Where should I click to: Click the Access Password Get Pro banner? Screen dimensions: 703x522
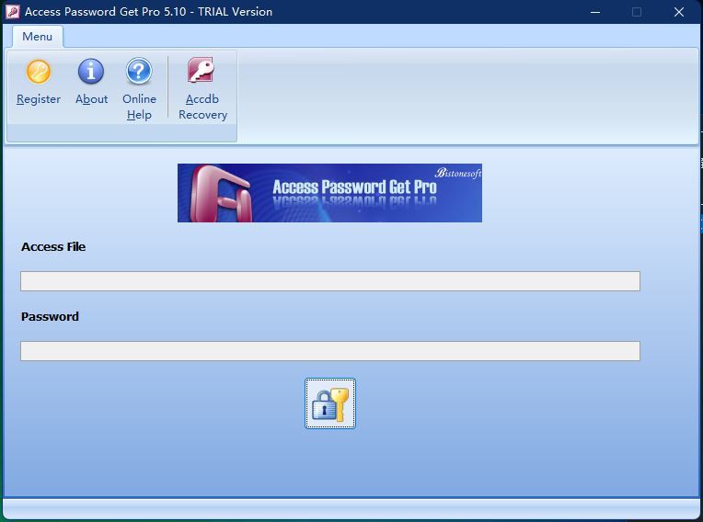(329, 193)
